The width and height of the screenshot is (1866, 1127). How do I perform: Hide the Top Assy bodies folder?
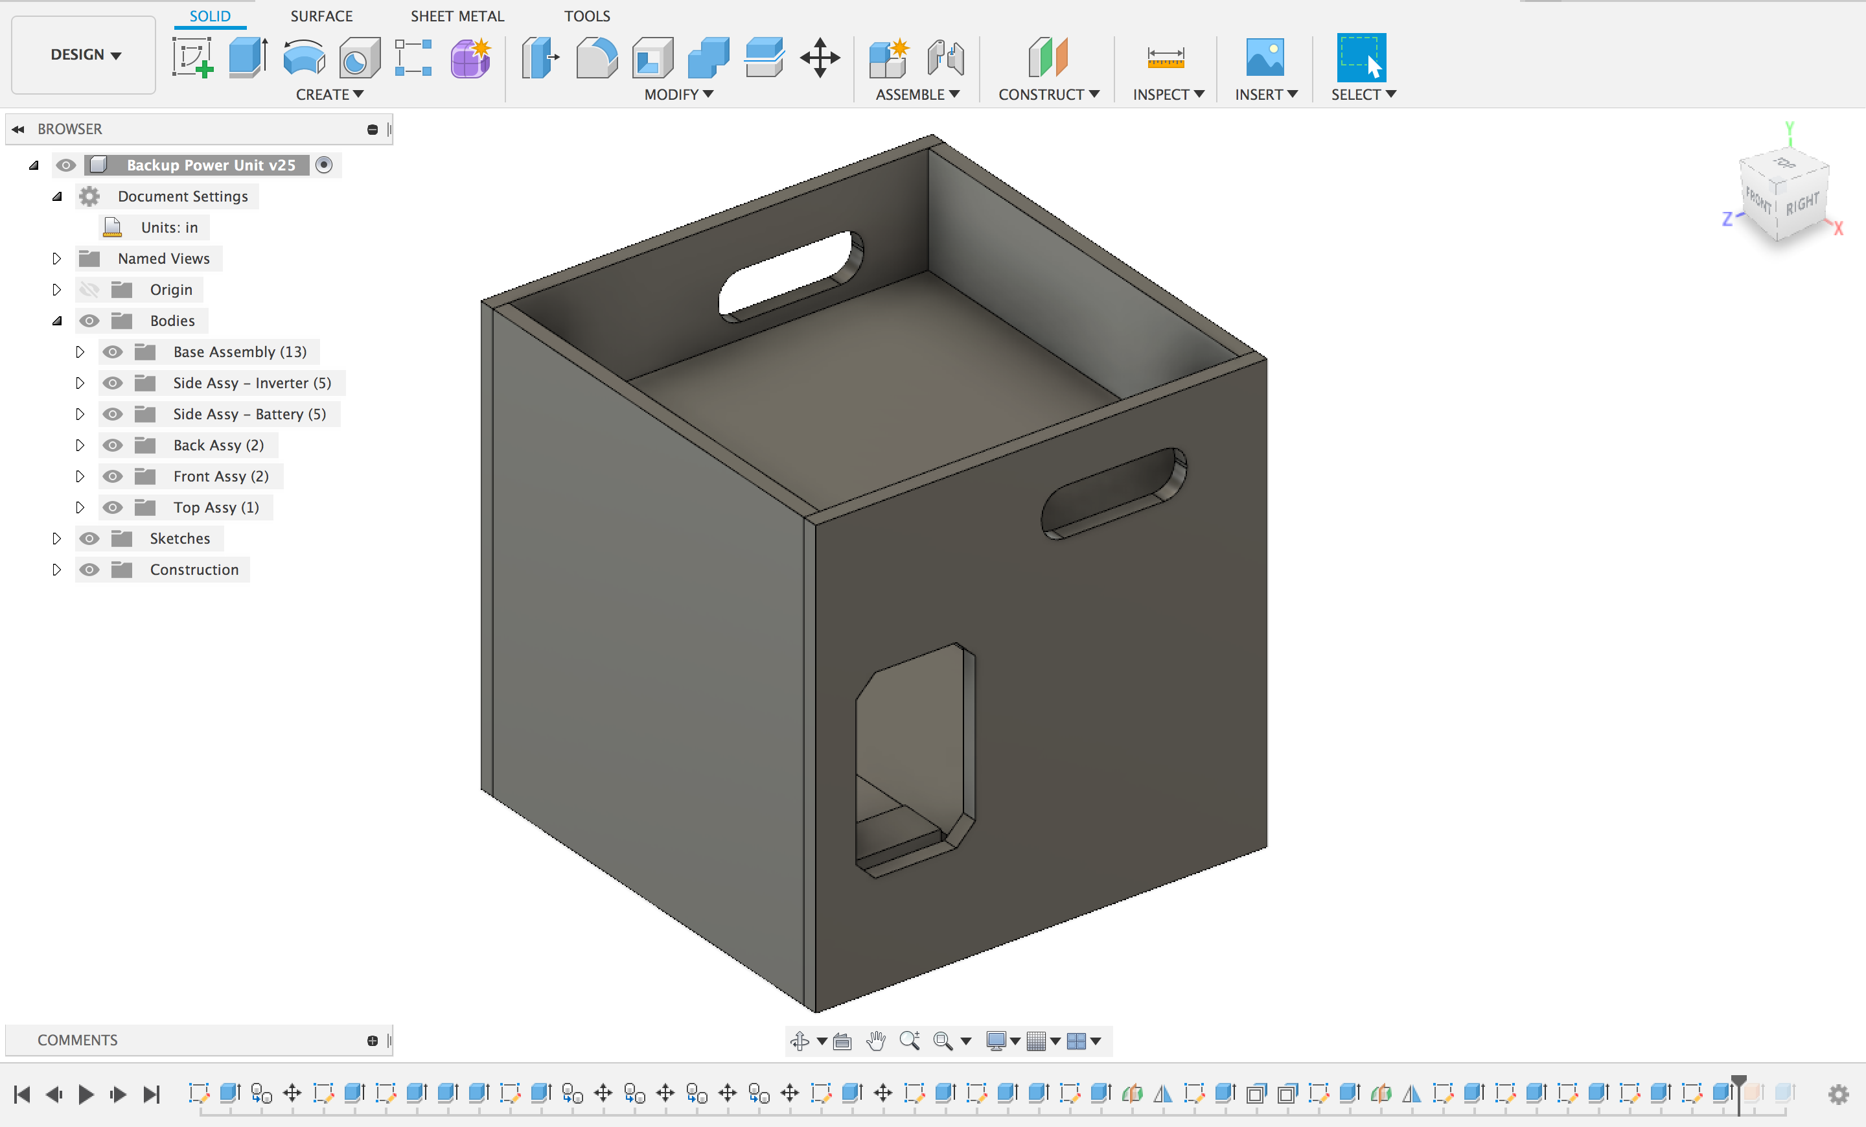pos(113,507)
